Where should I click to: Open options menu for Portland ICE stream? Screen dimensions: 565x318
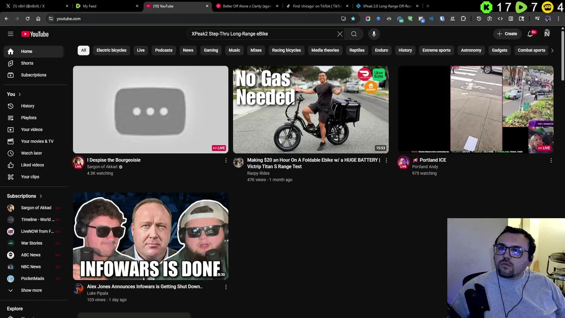pyautogui.click(x=551, y=161)
